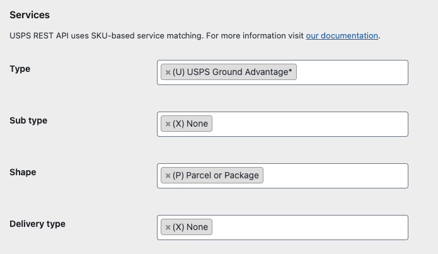This screenshot has height=254, width=438.
Task: Click the Services heading
Action: pos(30,14)
